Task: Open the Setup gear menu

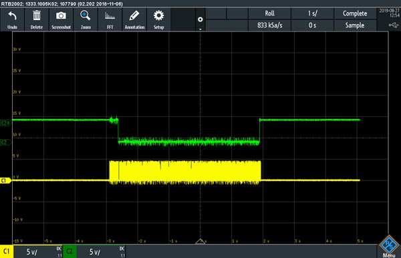Action: pyautogui.click(x=158, y=19)
